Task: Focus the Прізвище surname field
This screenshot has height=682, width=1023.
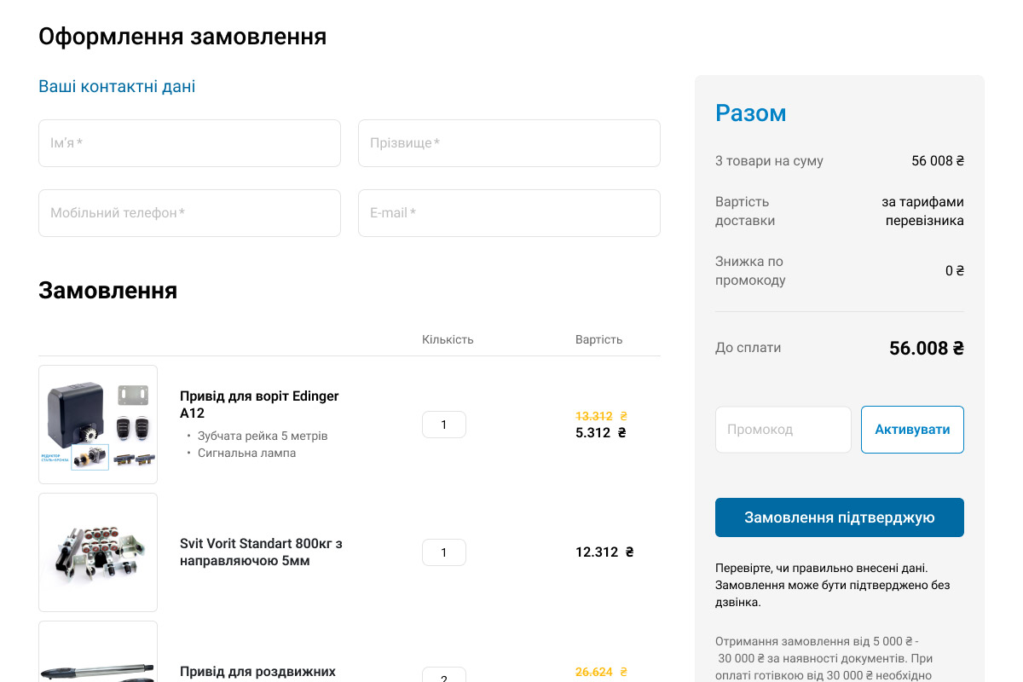Action: coord(509,143)
